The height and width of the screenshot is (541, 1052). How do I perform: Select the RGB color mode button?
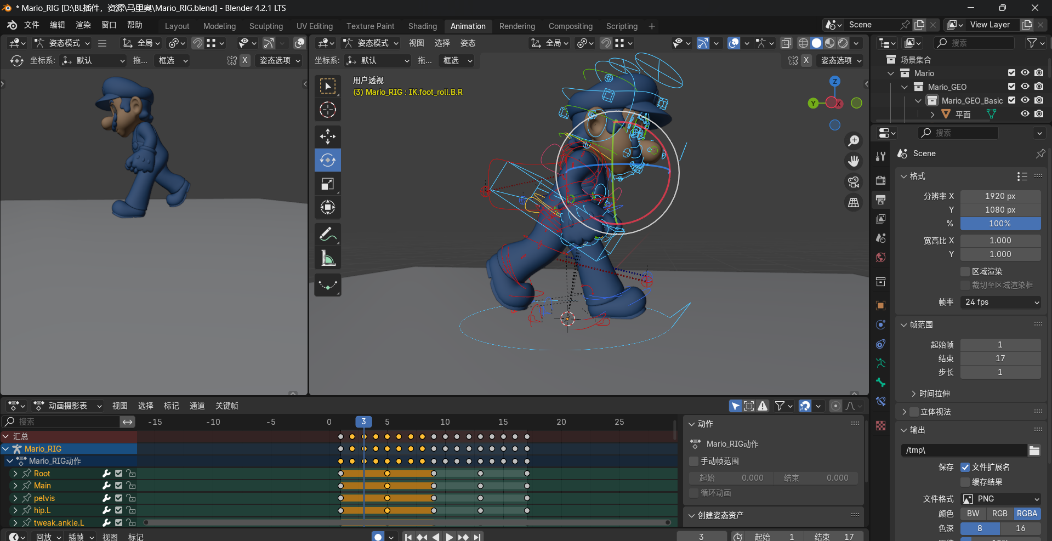pos(1000,514)
